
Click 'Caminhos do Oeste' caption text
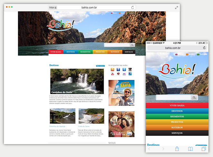(x=62, y=92)
